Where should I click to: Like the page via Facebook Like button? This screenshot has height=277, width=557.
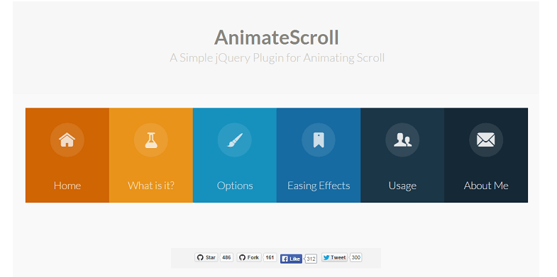[x=291, y=259]
